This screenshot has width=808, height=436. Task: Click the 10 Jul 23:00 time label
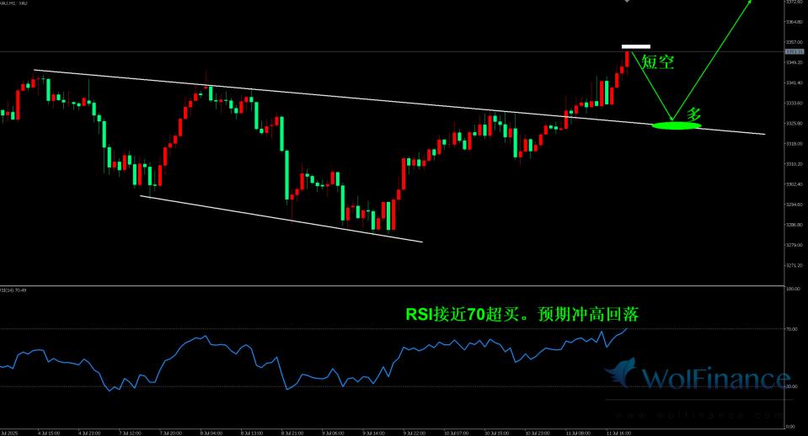[538, 433]
